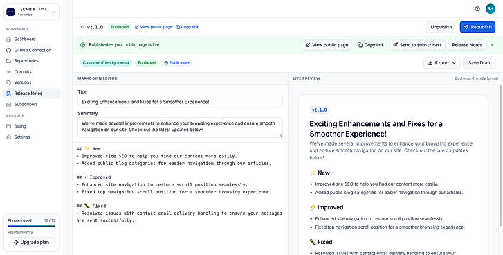Click Copy link button in green banner
Image resolution: width=503 pixels, height=255 pixels.
[x=371, y=45]
